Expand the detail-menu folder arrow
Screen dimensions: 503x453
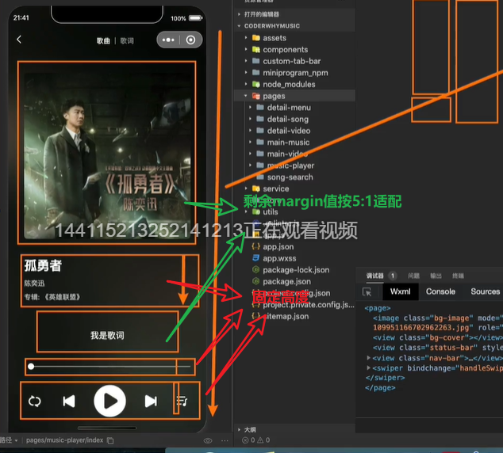250,107
